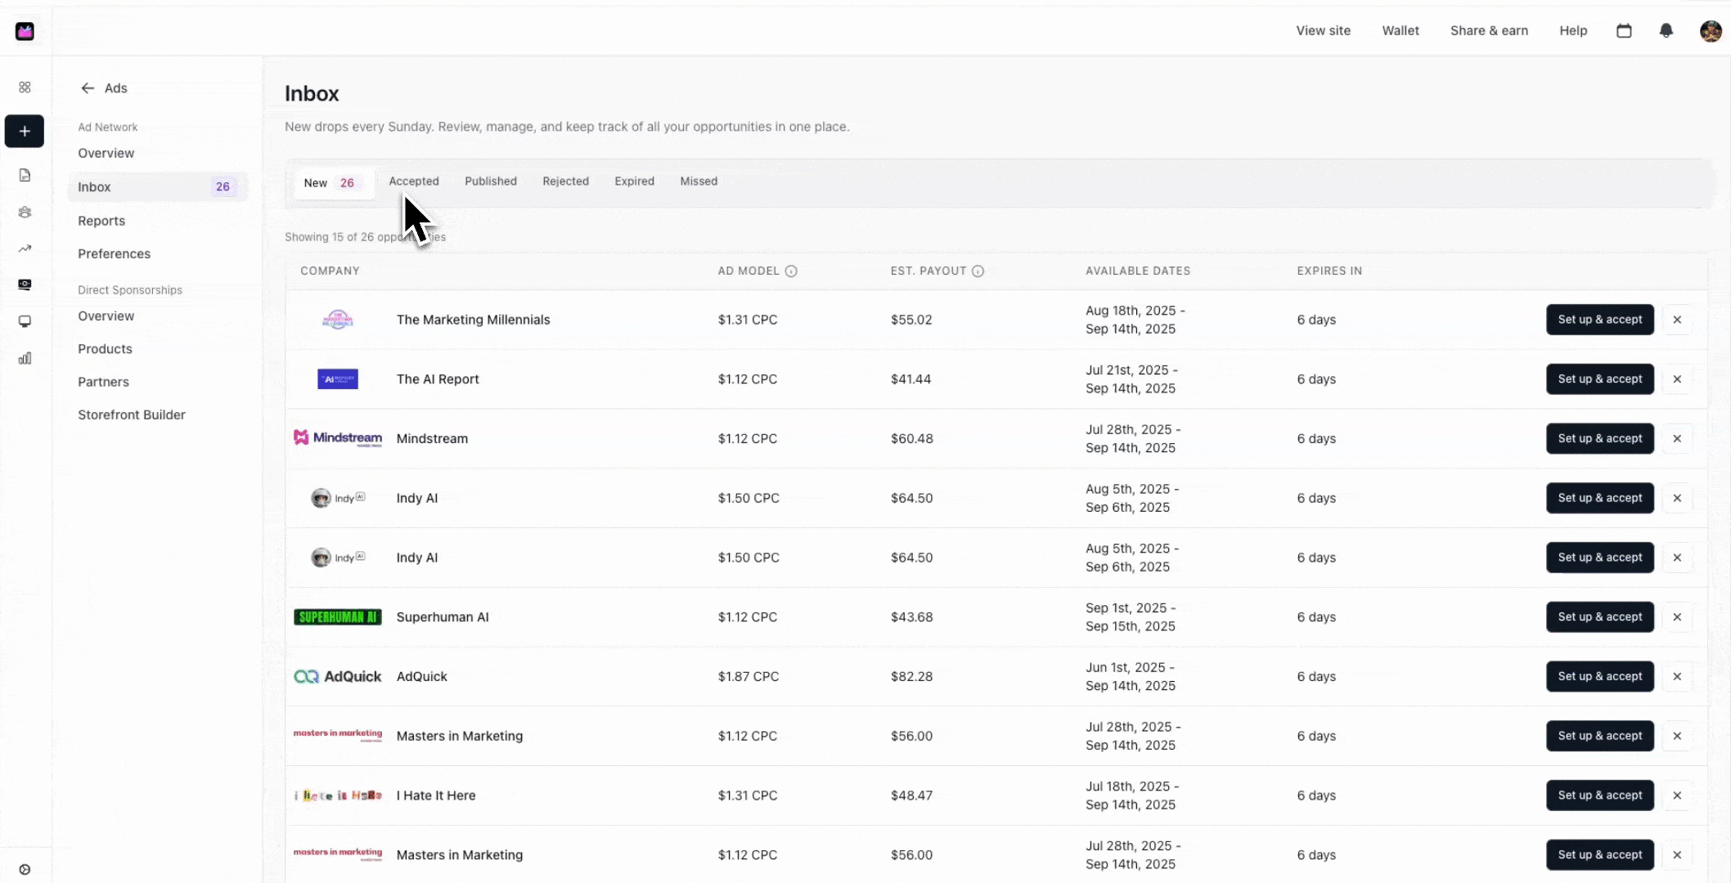Switch to the Rejected tab
1731x883 pixels.
tap(565, 182)
